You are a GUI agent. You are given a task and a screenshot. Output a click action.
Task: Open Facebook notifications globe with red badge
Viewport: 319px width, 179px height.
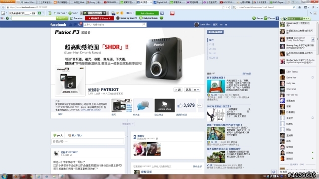coord(80,24)
